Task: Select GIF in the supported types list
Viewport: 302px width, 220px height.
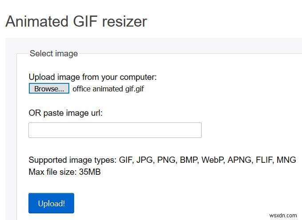Action: point(124,160)
